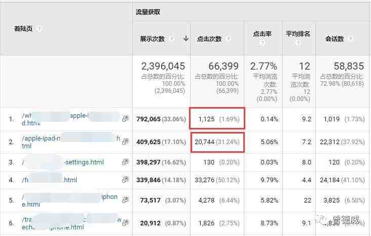
Task: Select clicks value 33,276
Action: [x=204, y=180]
